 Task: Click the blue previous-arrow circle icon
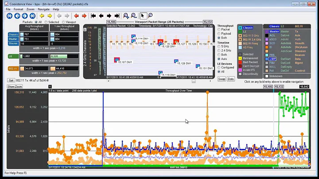pyautogui.click(x=17, y=16)
